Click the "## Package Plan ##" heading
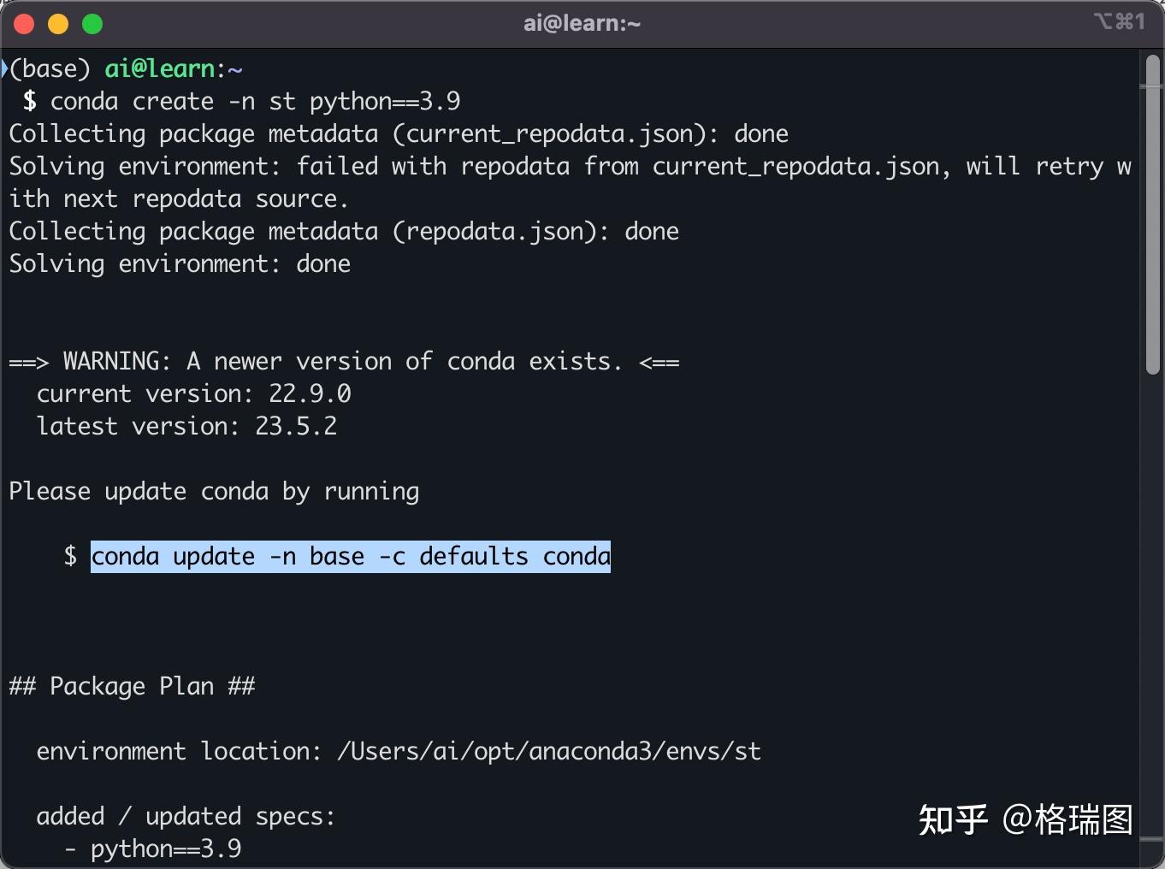The width and height of the screenshot is (1165, 869). [132, 687]
